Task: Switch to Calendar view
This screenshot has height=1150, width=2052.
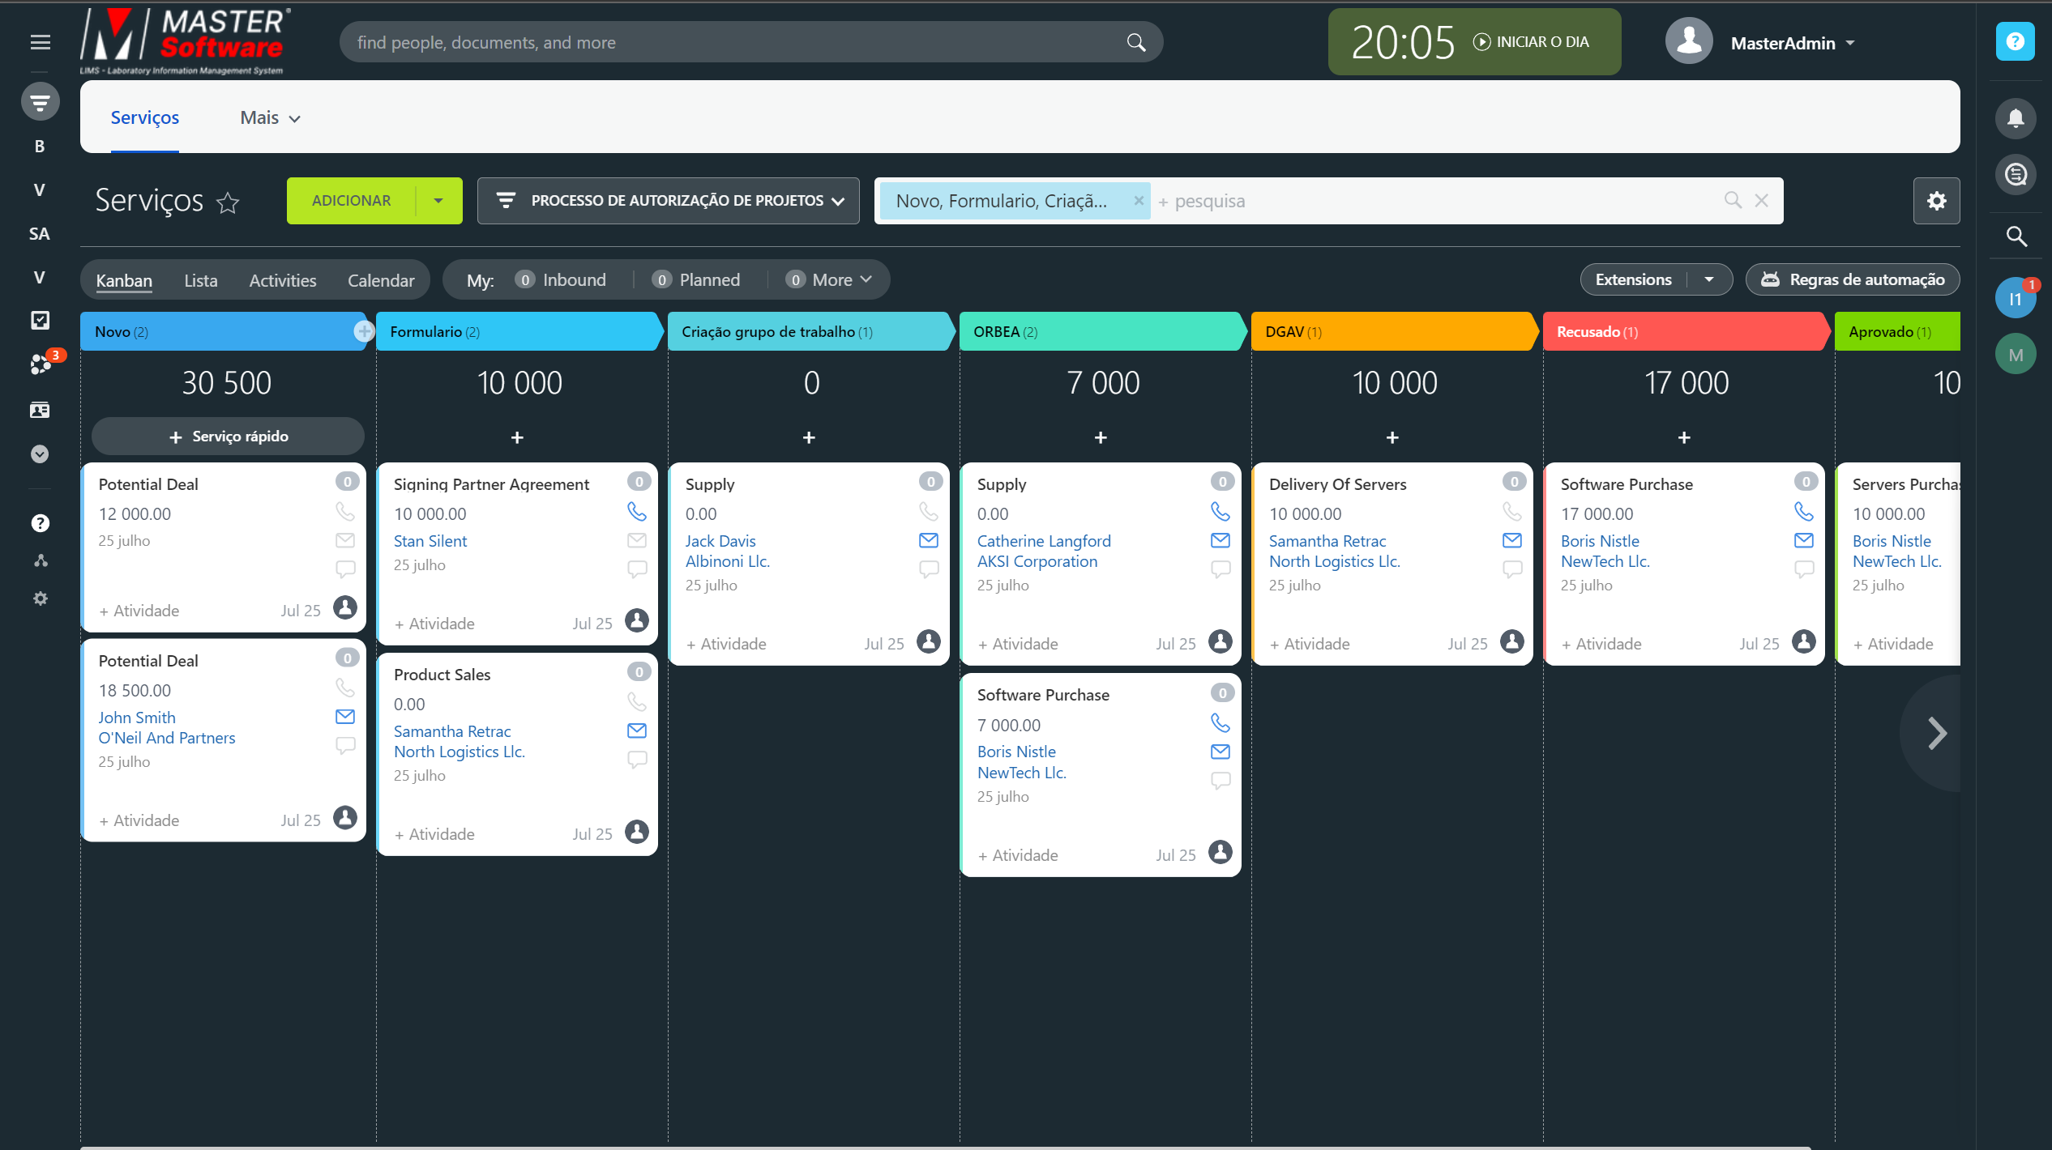Action: [381, 281]
